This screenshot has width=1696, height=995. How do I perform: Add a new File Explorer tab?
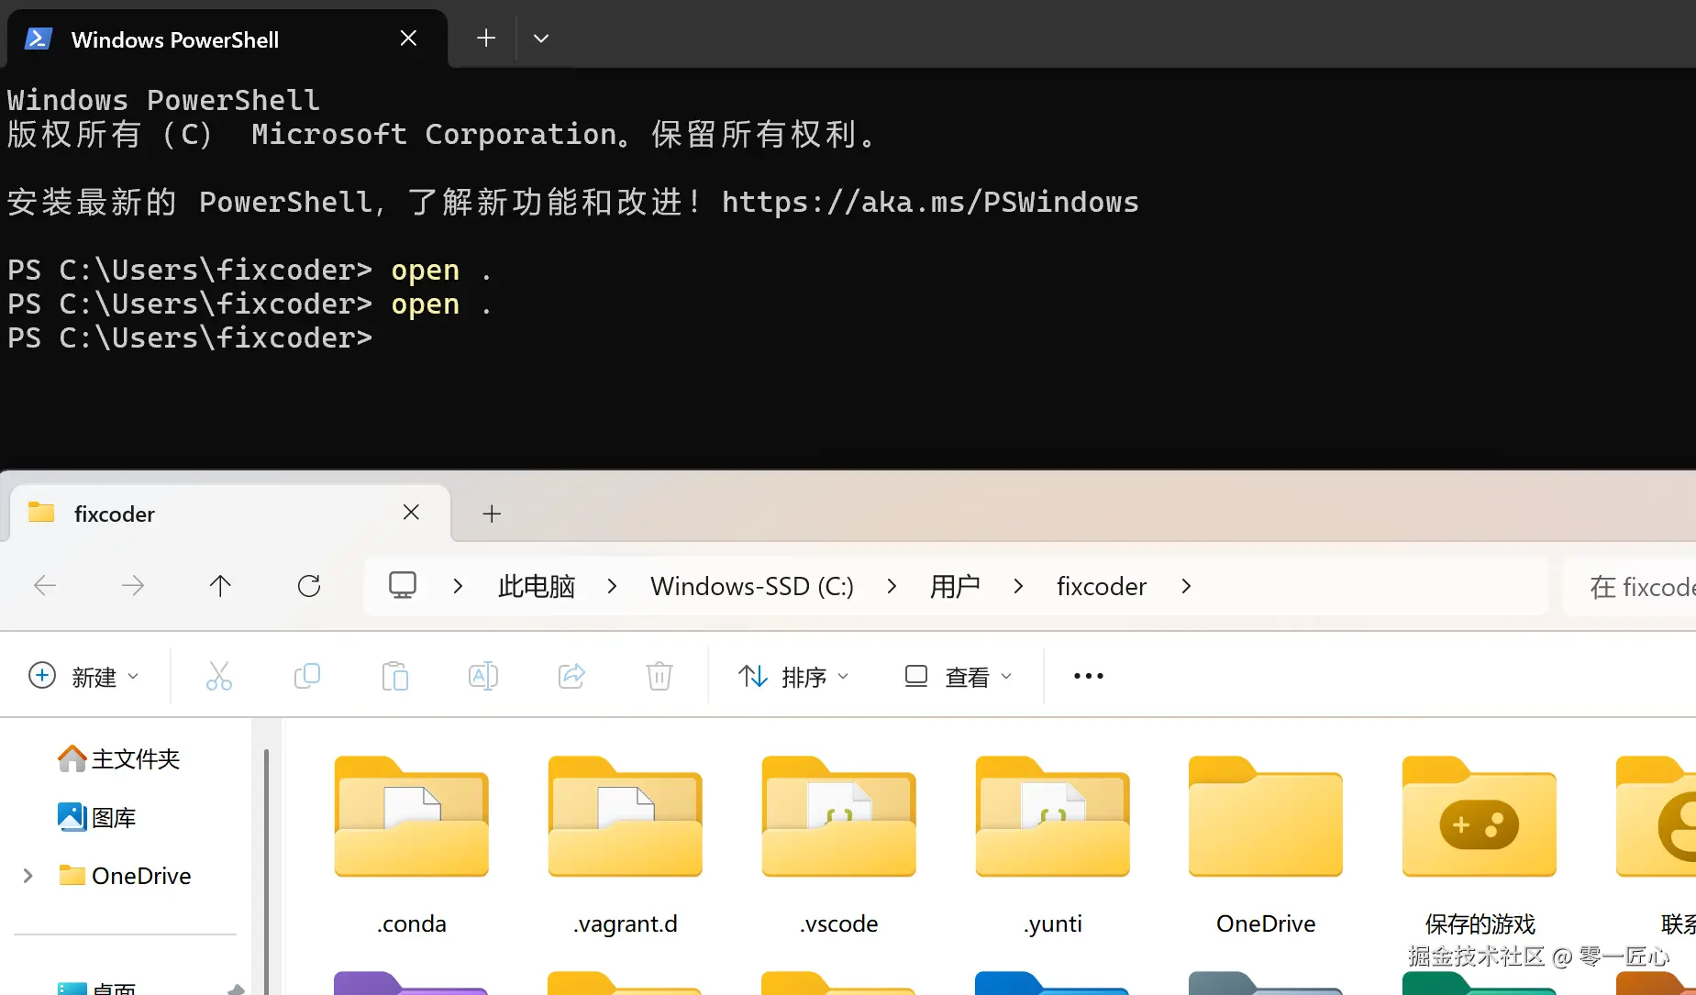(492, 514)
